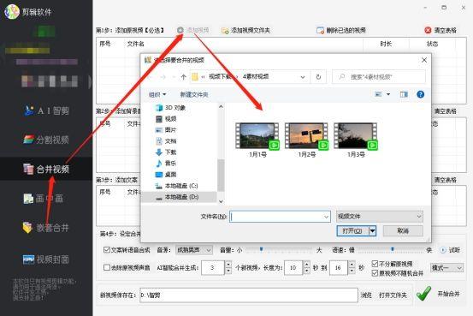This screenshot has height=316, width=473.
Task: Go forward in the file dialog
Action: pos(163,77)
